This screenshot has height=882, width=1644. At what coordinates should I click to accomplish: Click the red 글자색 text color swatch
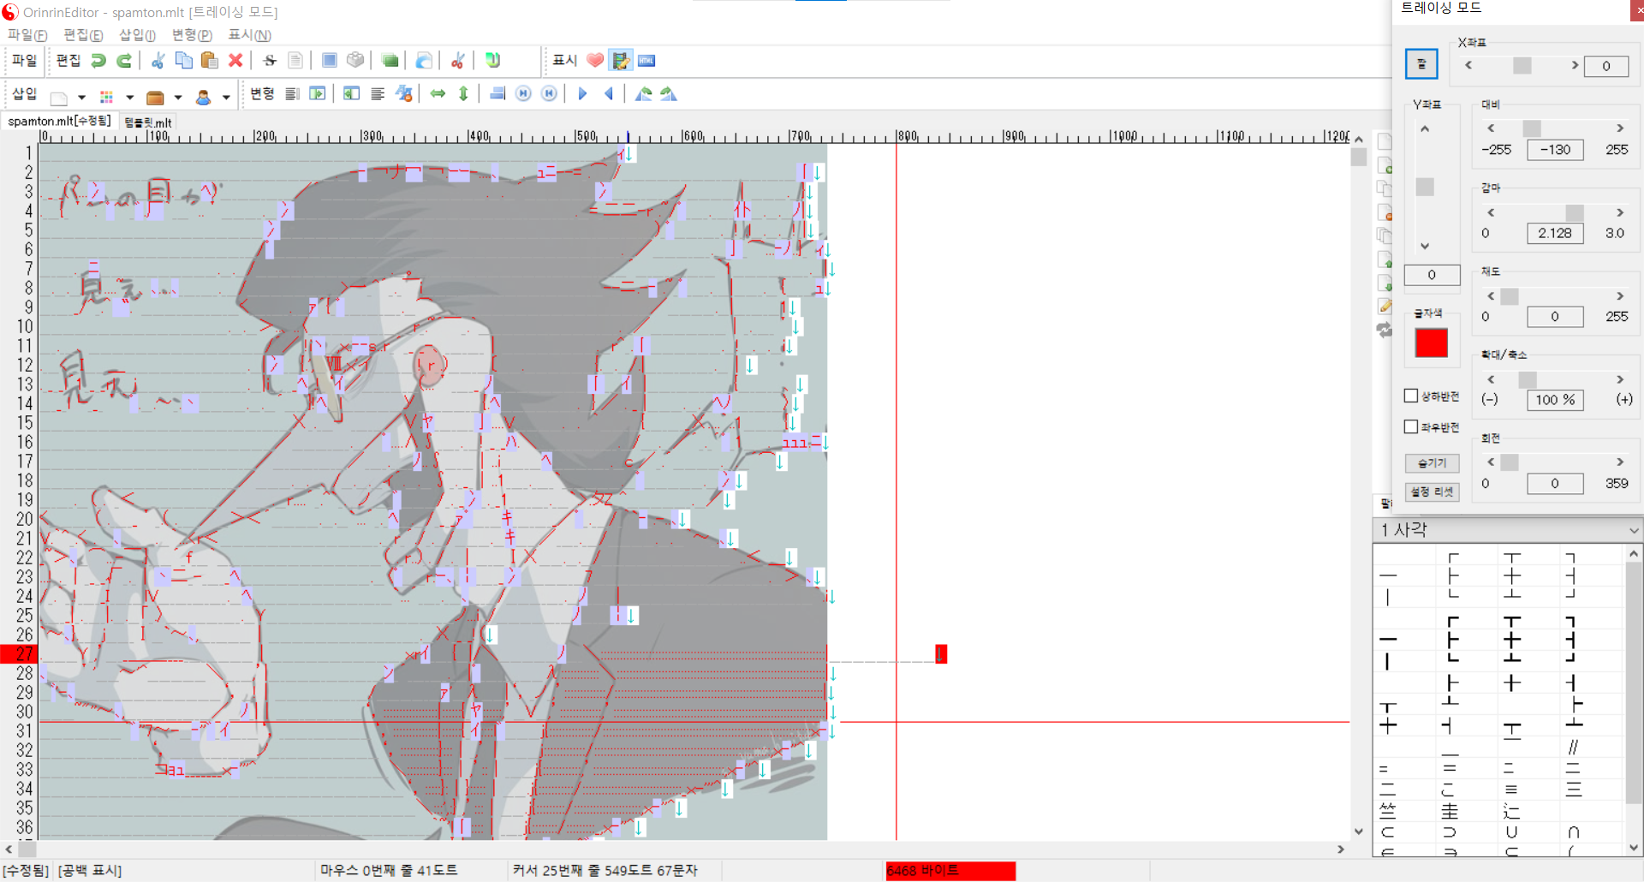point(1431,343)
